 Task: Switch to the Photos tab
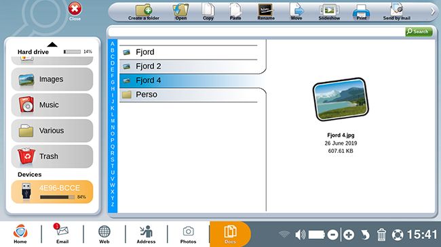tap(188, 235)
